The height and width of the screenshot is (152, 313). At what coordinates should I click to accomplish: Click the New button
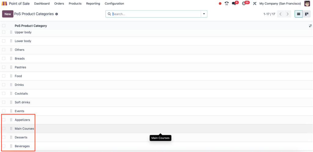click(8, 14)
